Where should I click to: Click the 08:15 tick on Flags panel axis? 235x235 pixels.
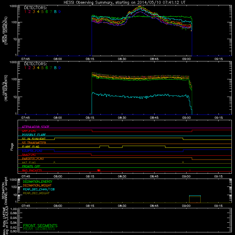click(90, 177)
